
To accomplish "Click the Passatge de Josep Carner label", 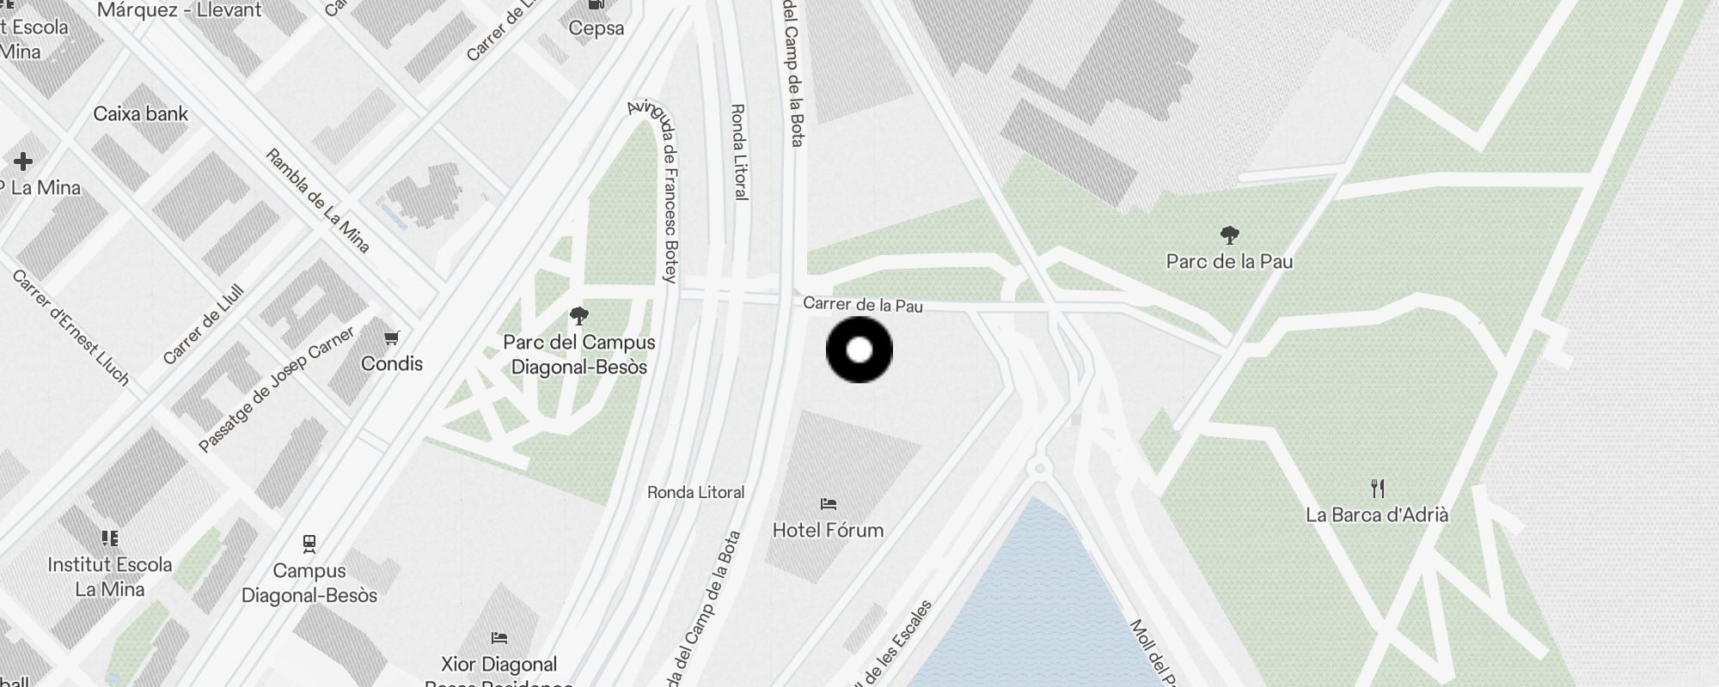I will (x=276, y=390).
